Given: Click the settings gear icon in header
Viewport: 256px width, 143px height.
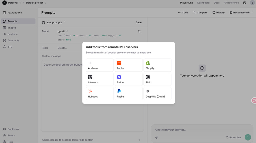Looking at the screenshot, I should tap(244, 3).
